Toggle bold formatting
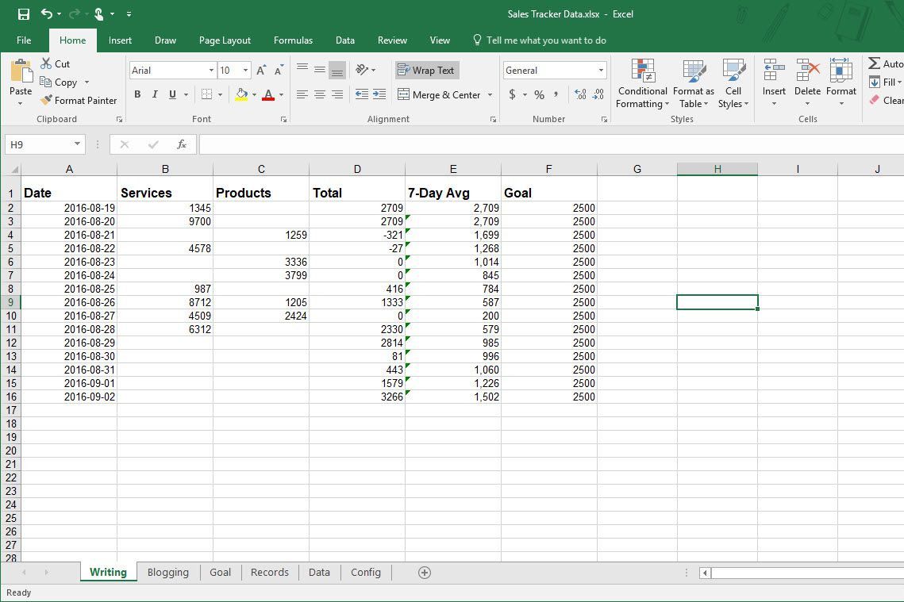The width and height of the screenshot is (904, 602). 137,94
